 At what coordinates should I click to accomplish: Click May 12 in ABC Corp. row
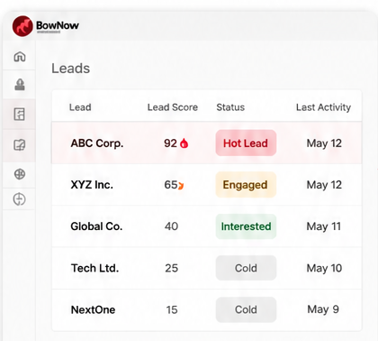(324, 143)
